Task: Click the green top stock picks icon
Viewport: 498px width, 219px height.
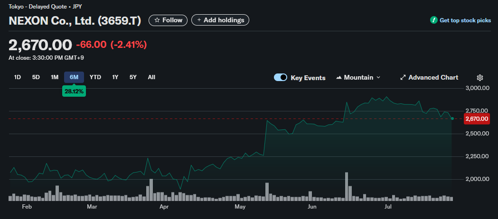Action: click(433, 20)
